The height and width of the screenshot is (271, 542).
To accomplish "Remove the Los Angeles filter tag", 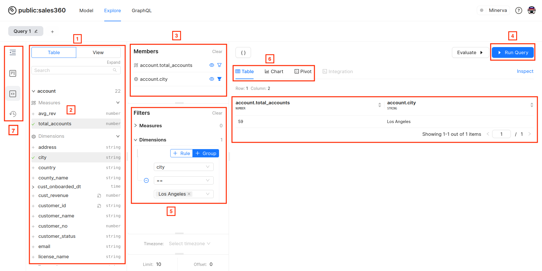I will 189,194.
